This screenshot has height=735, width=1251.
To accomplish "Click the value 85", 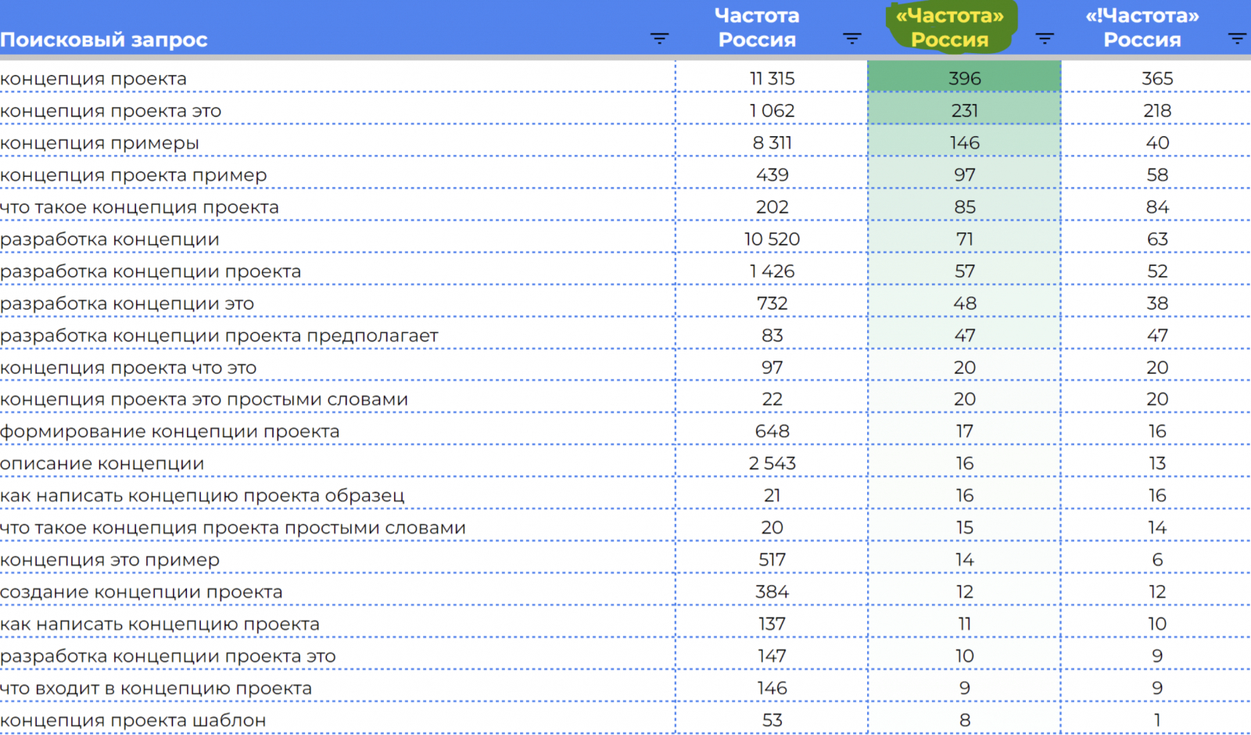I will tap(964, 207).
